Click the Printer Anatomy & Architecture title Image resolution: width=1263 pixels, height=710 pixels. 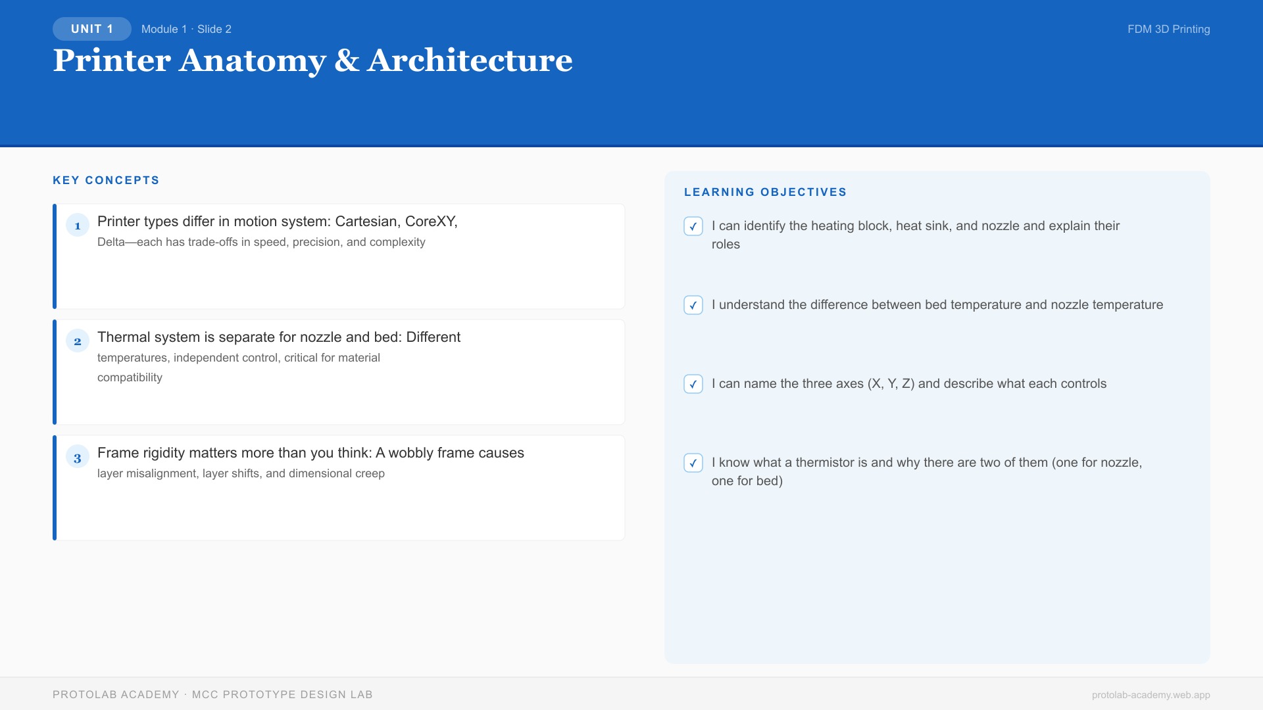[x=312, y=60]
